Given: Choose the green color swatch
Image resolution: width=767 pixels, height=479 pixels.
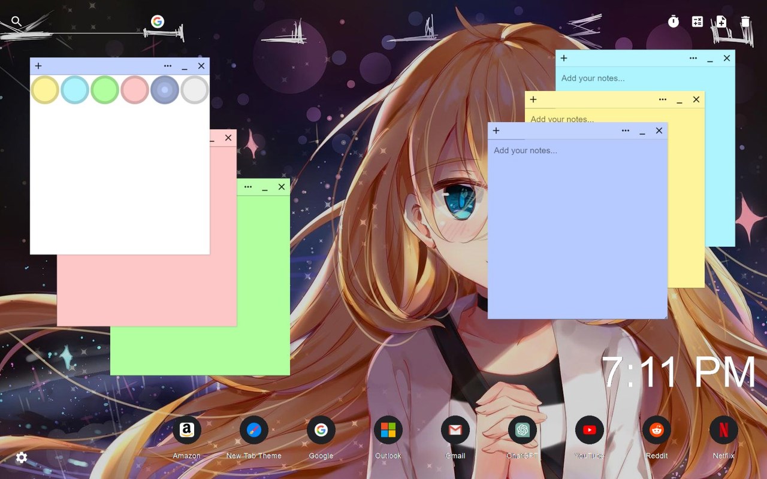Looking at the screenshot, I should coord(105,90).
